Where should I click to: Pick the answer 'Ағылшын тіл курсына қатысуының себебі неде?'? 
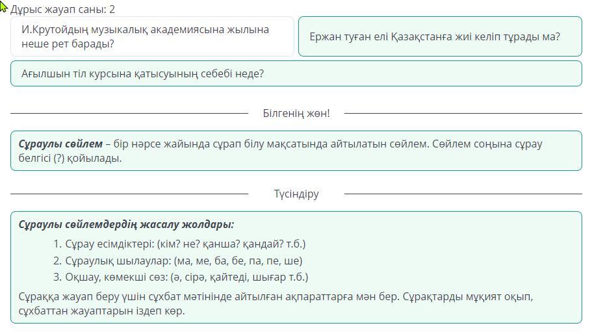(x=296, y=73)
